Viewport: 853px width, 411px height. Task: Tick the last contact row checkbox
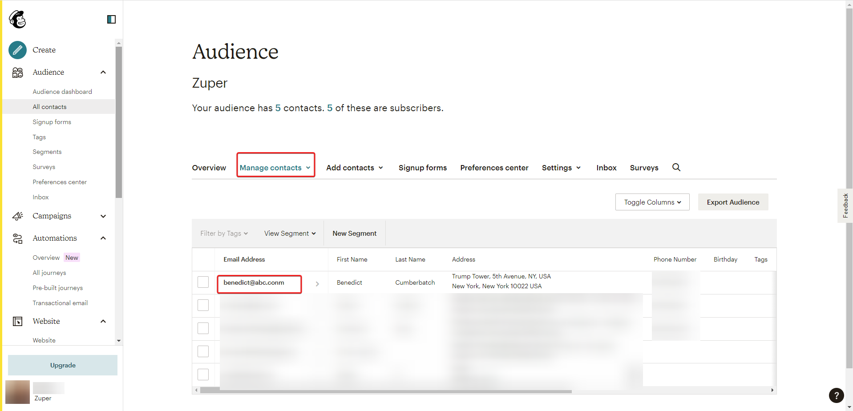point(203,375)
